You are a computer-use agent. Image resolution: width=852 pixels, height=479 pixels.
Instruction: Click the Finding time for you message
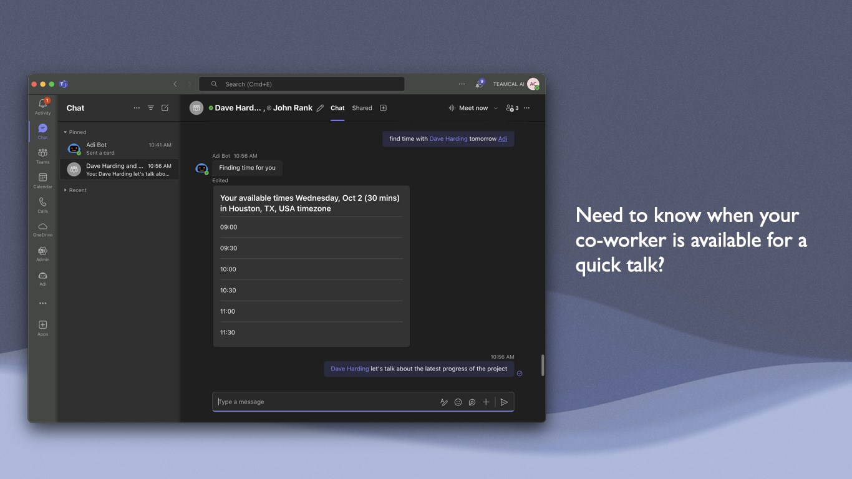(x=248, y=168)
